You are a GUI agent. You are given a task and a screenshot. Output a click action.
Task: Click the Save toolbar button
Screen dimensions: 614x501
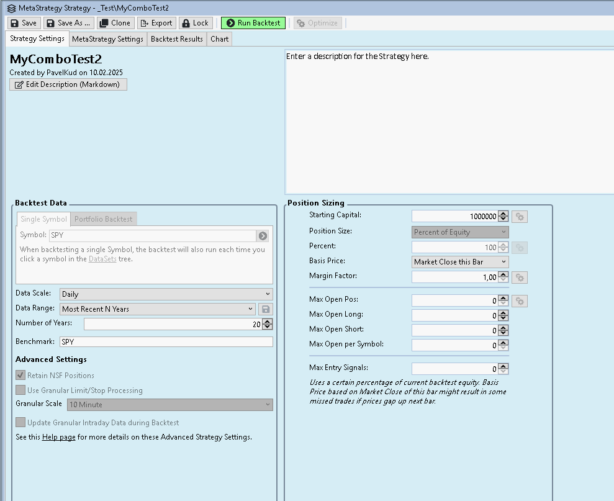(24, 23)
